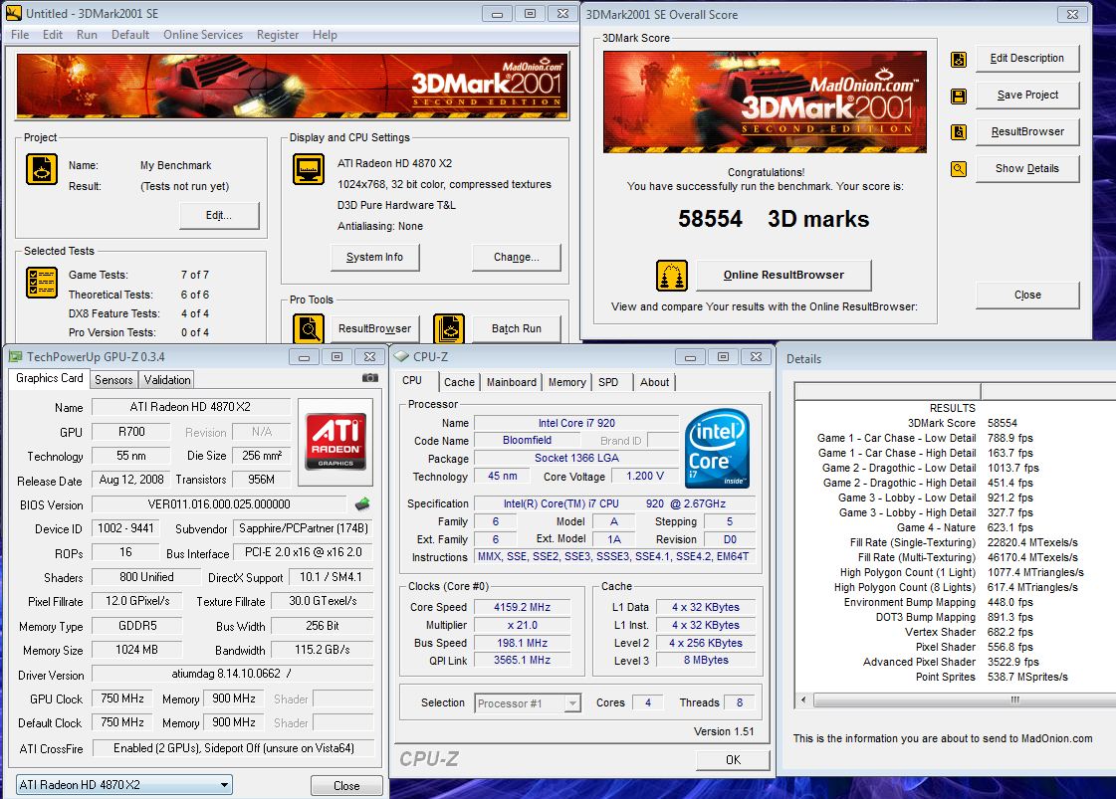Image resolution: width=1116 pixels, height=799 pixels.
Task: Click the 58554 3D marks score text
Action: pos(773,219)
